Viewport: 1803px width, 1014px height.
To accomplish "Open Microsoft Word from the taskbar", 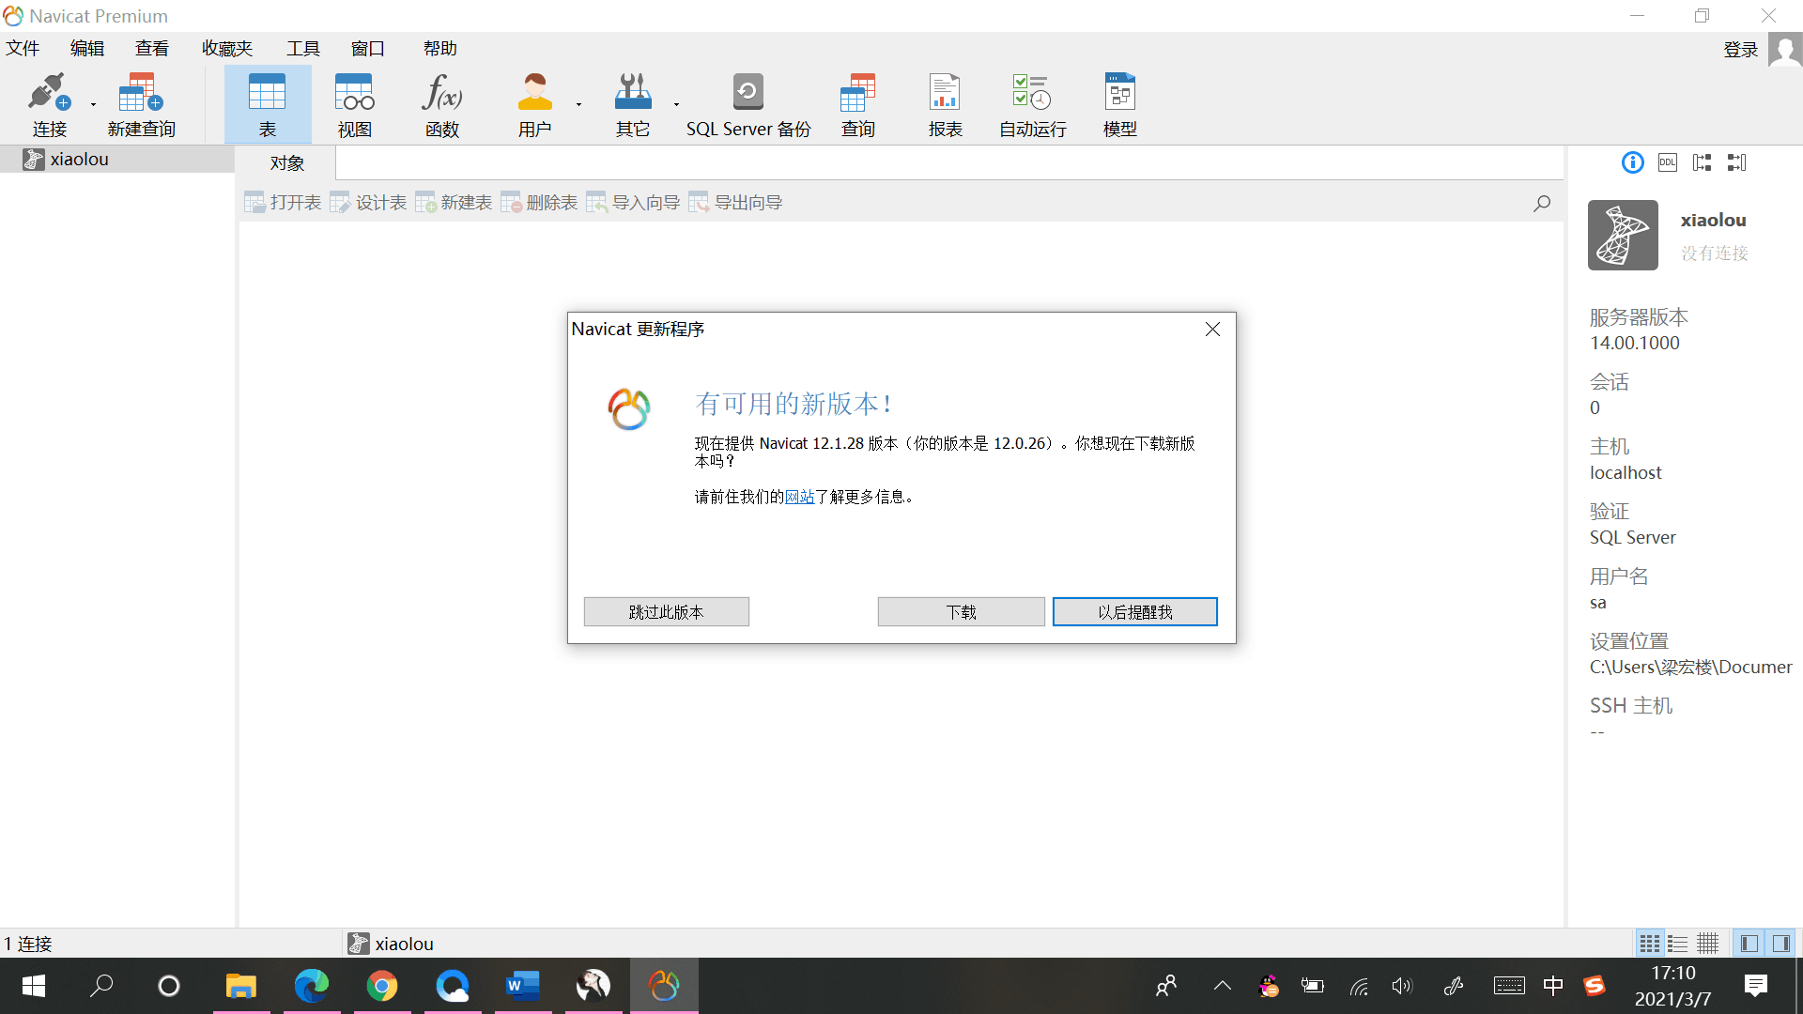I will pyautogui.click(x=522, y=986).
